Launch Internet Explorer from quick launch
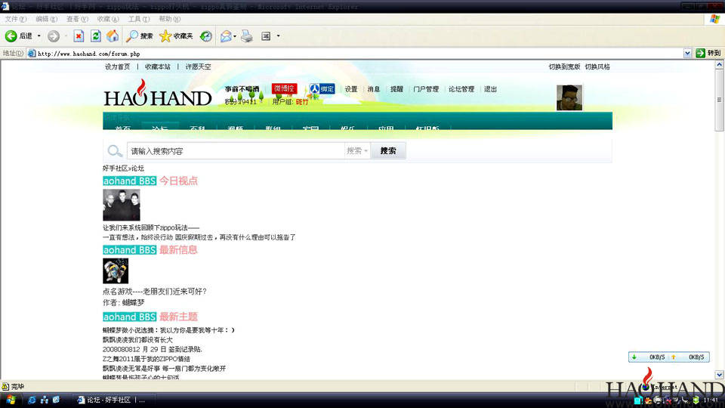725x408 pixels. [32, 400]
